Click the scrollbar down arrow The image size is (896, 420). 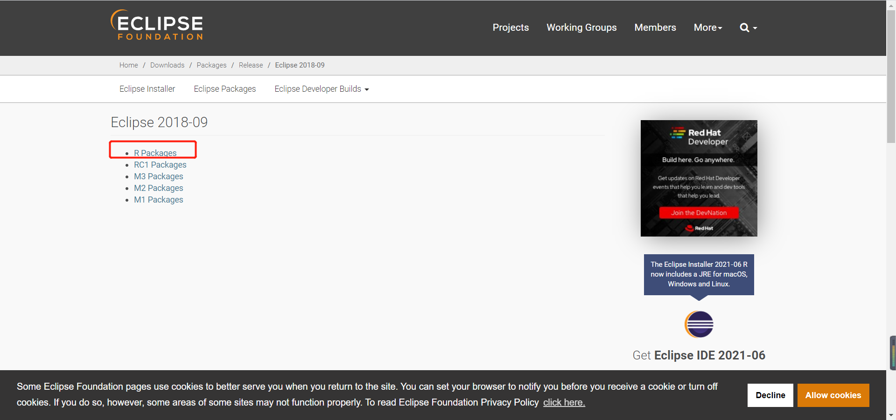pyautogui.click(x=891, y=415)
